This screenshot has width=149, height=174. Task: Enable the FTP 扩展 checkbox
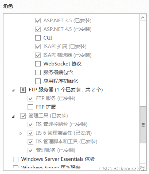point(31,107)
